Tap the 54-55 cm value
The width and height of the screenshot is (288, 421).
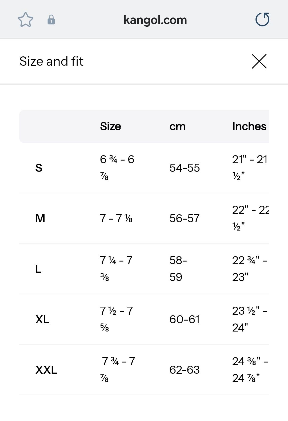185,168
